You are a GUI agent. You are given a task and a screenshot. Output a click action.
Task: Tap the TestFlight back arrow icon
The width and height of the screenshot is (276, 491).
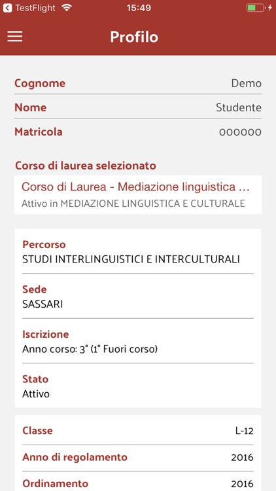(x=7, y=8)
